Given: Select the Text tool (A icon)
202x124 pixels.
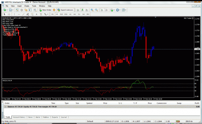Looking at the screenshot, I should point(37,14).
